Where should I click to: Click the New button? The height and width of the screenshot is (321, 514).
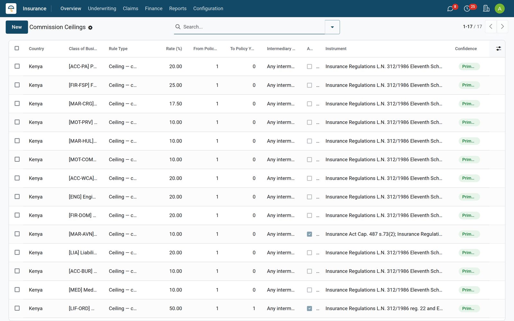pos(17,27)
